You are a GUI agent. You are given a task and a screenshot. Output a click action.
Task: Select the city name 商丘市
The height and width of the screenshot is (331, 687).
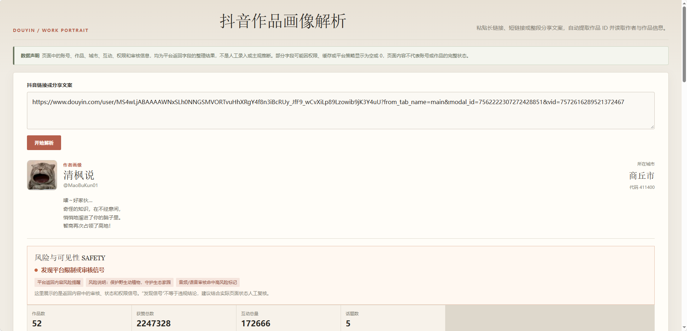pos(642,176)
